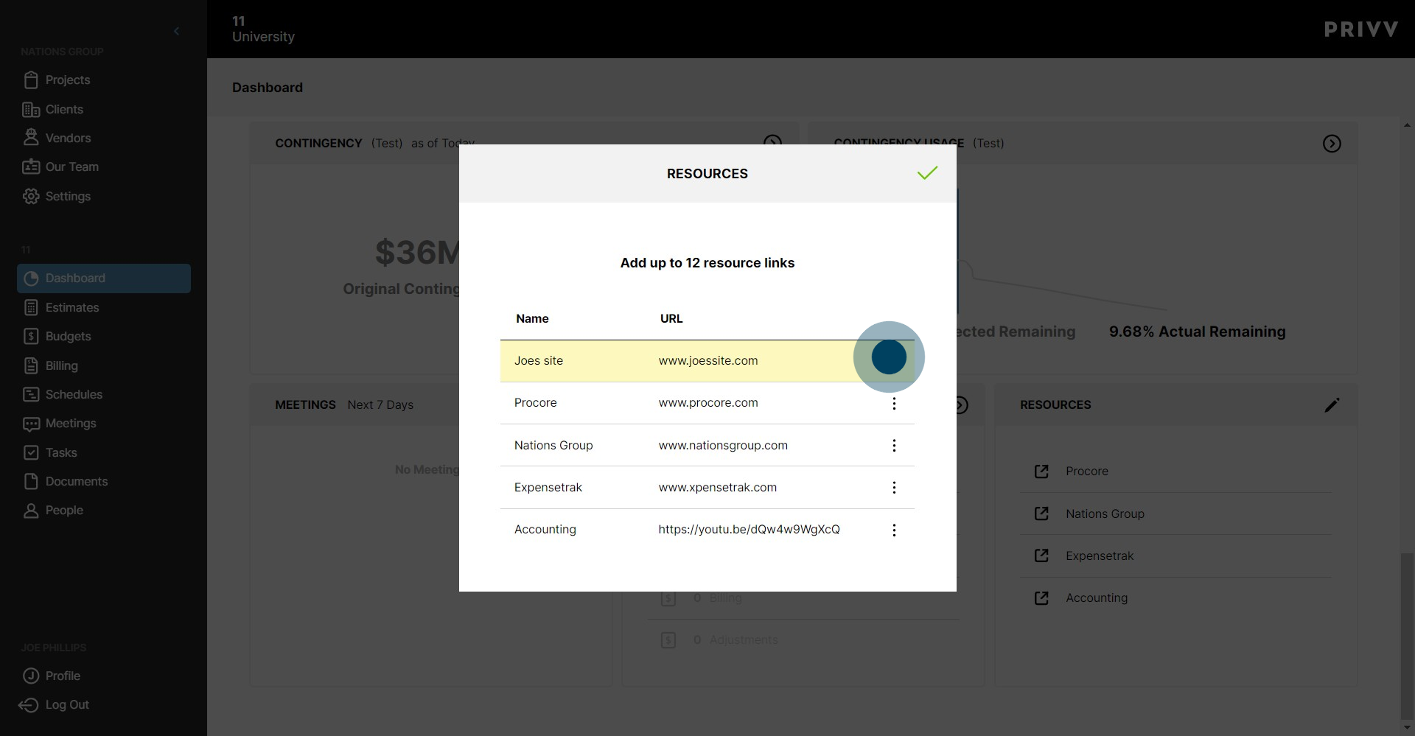This screenshot has height=736, width=1415.
Task: Open the Nations Group external link icon
Action: point(1041,514)
